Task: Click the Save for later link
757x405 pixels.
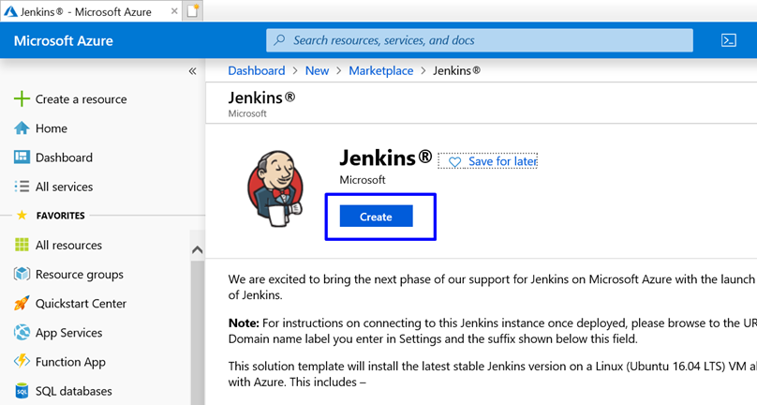Action: [x=502, y=161]
